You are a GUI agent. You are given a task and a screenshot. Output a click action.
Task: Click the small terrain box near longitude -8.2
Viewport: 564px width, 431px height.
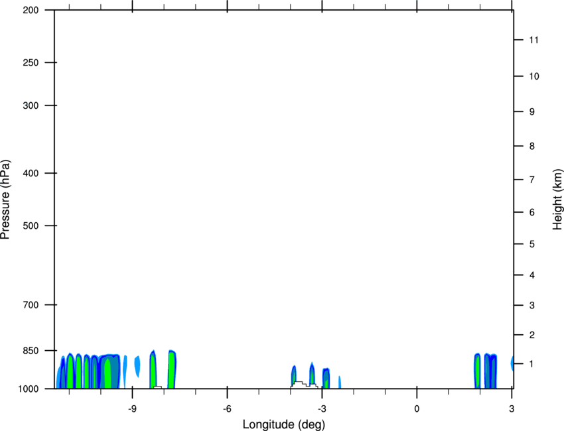click(157, 387)
